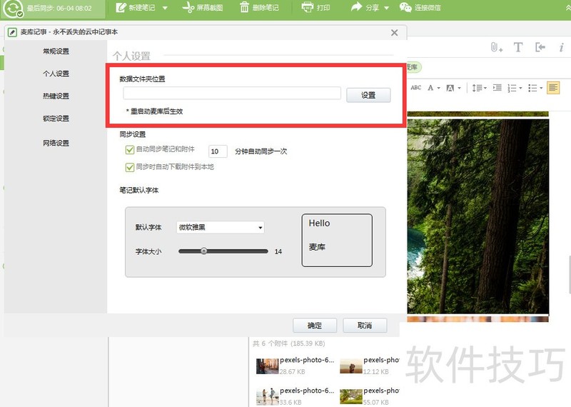Viewport: 571px width, 407px height.
Task: Click the bullet list icon
Action: point(532,88)
